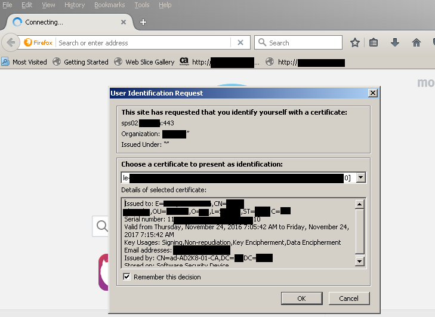Open a new tab with plus button

(143, 22)
